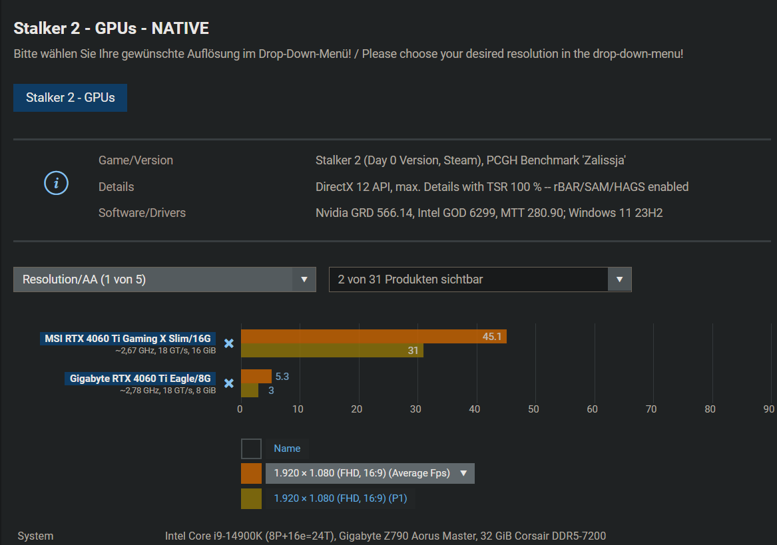The image size is (777, 545).
Task: Click the products dropdown arrow button
Action: 620,279
